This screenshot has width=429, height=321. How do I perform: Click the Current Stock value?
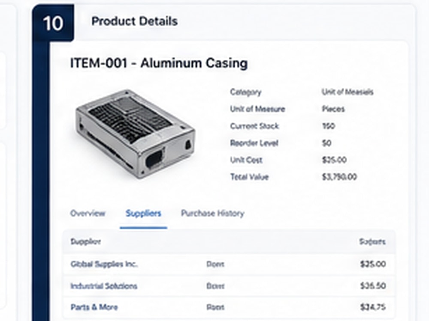(328, 126)
